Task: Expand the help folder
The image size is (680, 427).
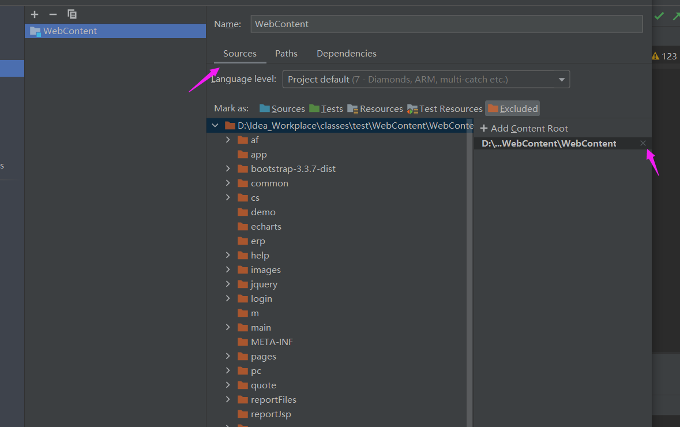Action: click(x=228, y=255)
